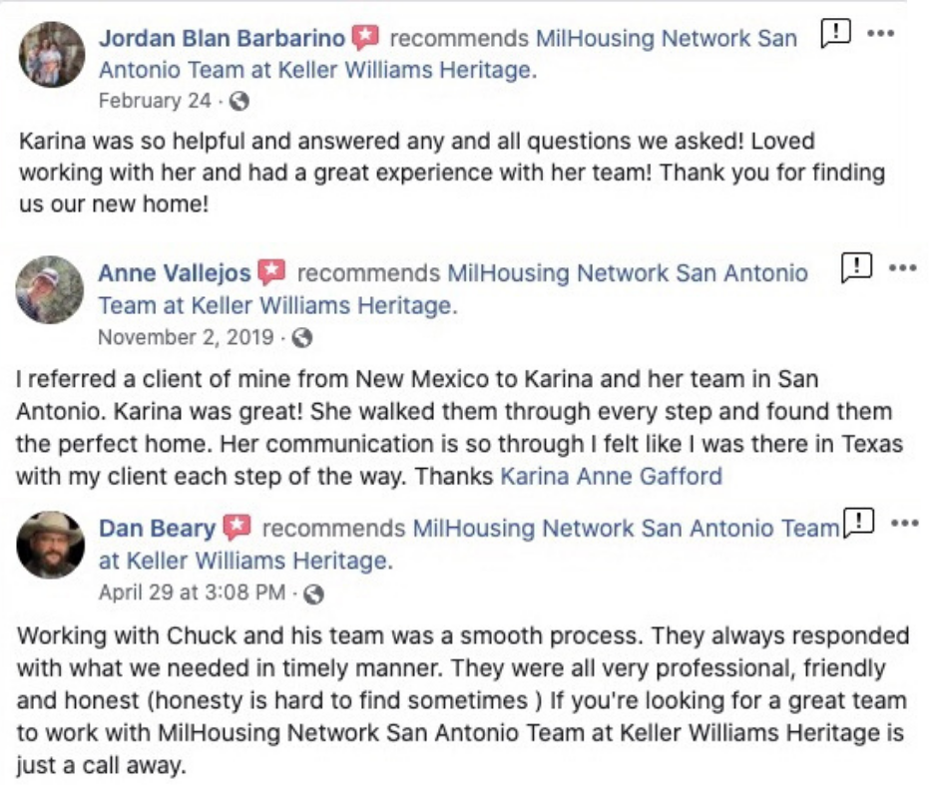
Task: Open Jordan Blan Barbarino's profile picture
Action: point(52,55)
